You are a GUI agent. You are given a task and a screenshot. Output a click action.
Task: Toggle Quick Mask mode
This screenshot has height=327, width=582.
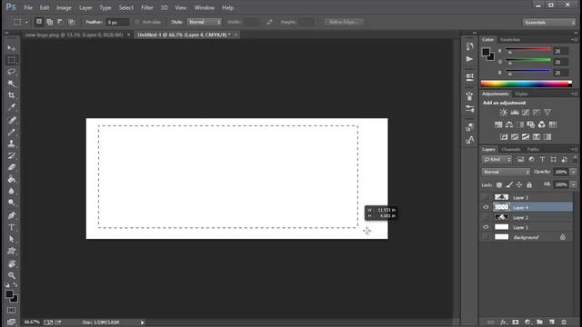coord(12,310)
